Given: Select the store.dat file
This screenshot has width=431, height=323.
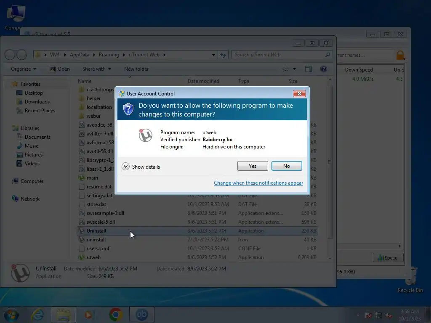Looking at the screenshot, I should coord(197,204).
